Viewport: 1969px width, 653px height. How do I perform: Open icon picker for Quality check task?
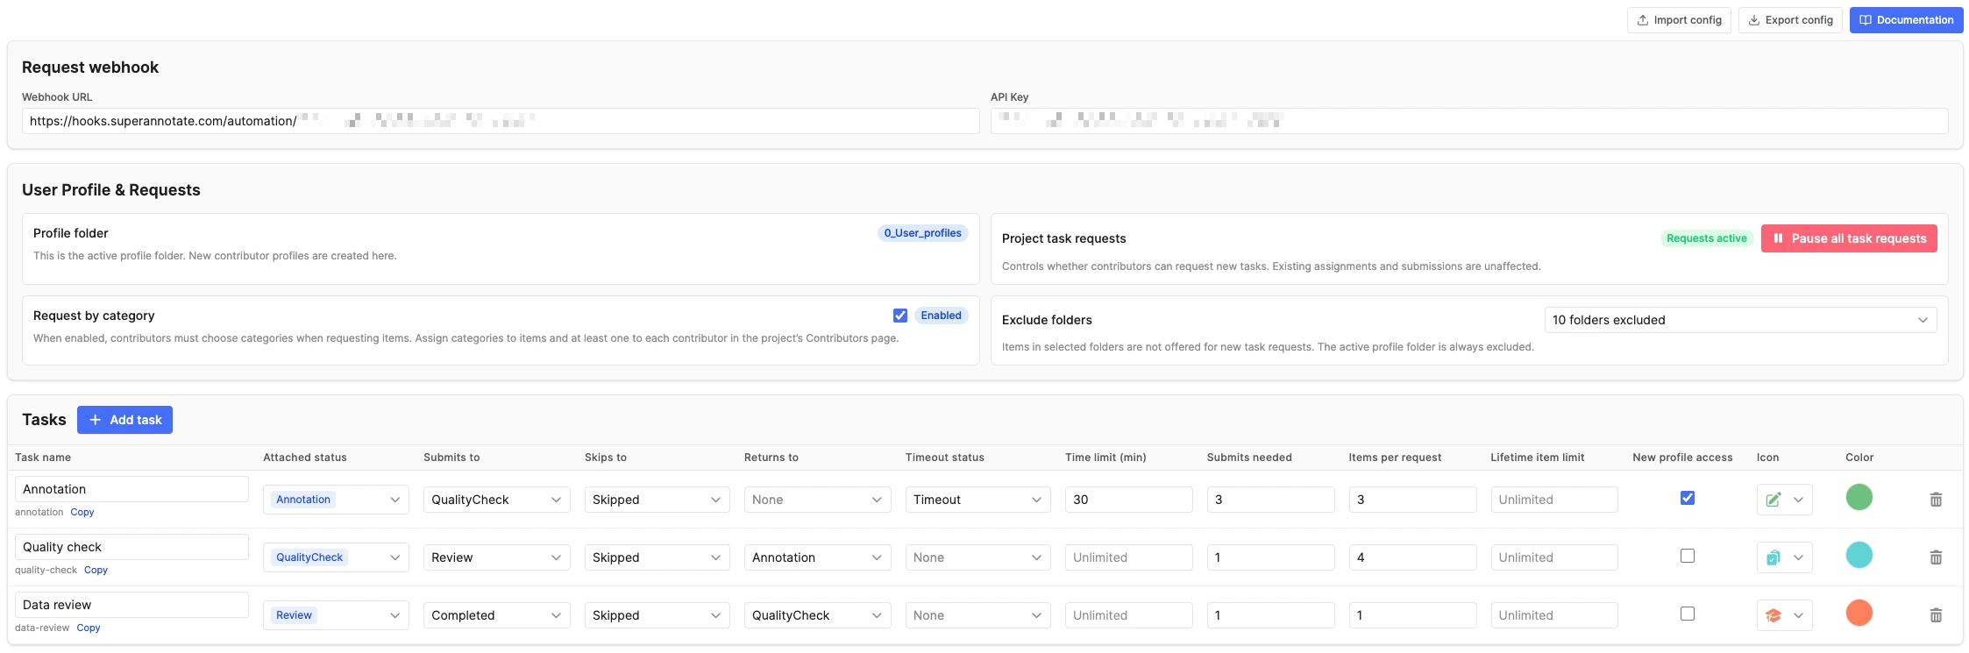tap(1784, 557)
